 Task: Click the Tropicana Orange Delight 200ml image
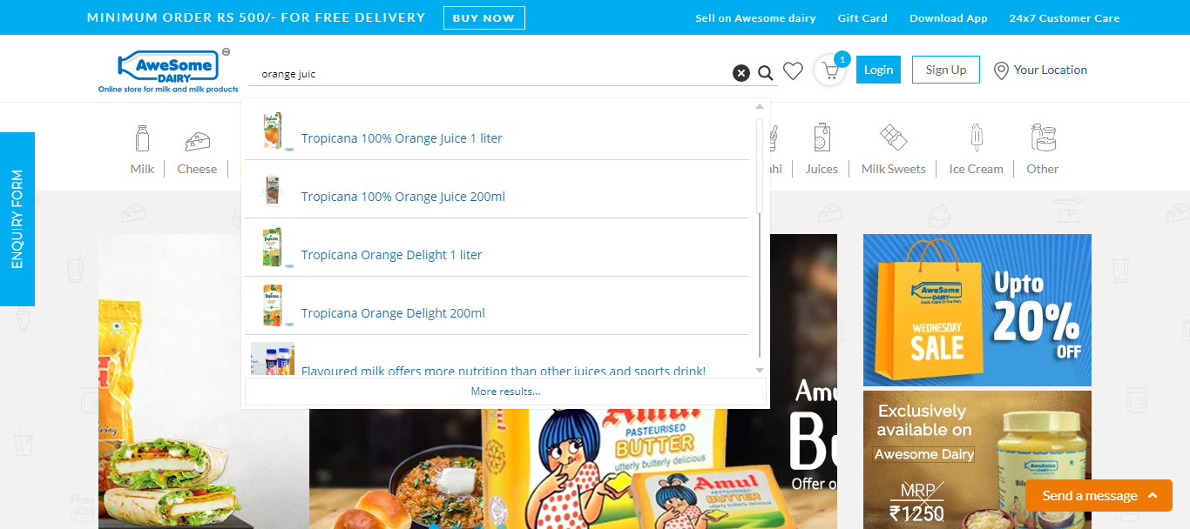[x=273, y=306]
